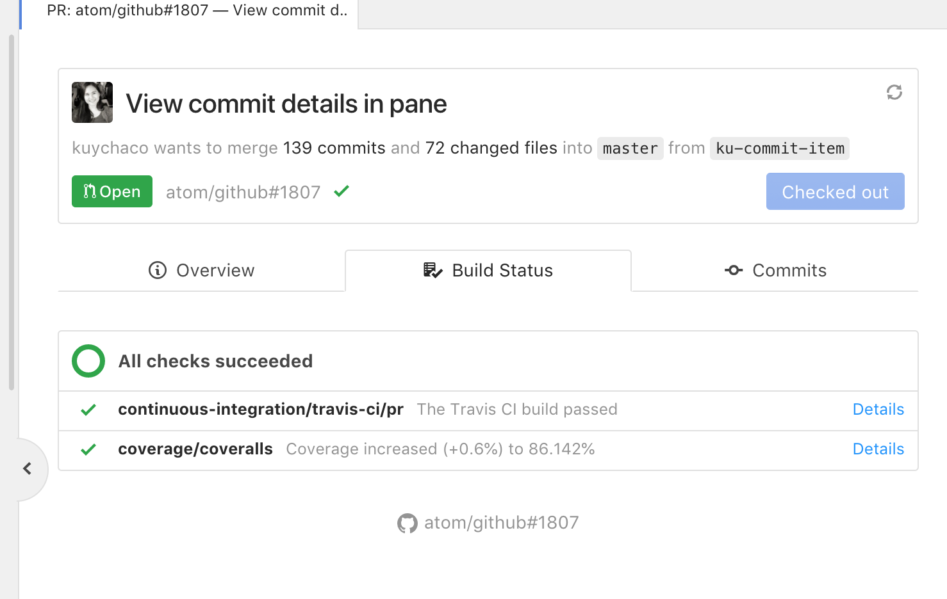The height and width of the screenshot is (599, 947).
Task: Click checkmark icon for travis-ci/pr row
Action: pos(88,410)
